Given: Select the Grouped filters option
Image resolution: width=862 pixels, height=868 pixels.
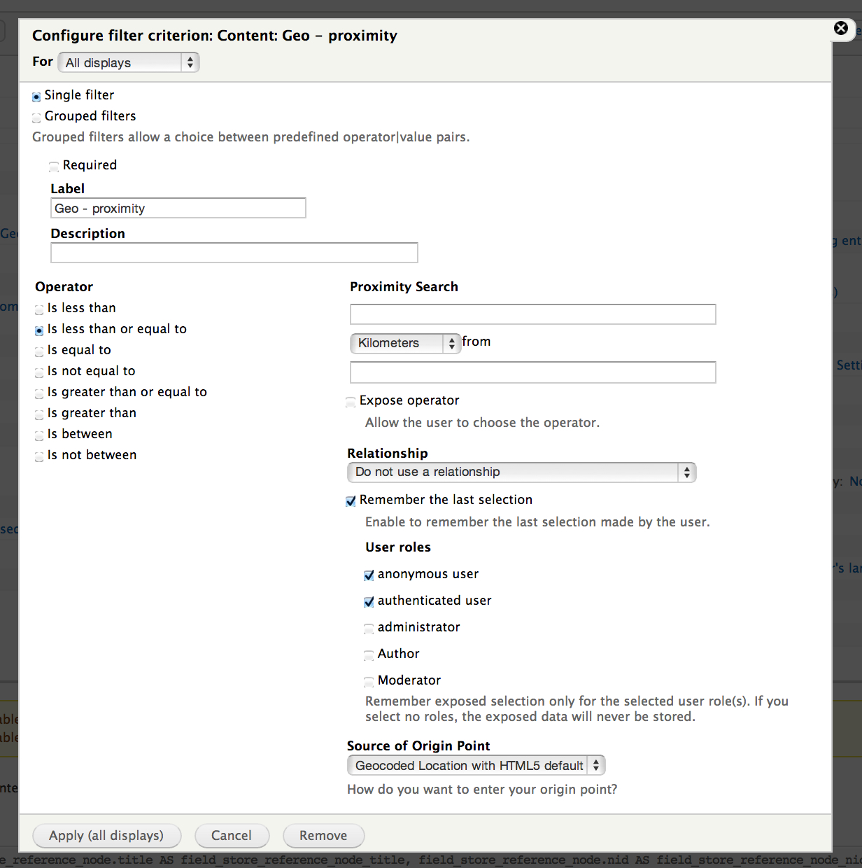Looking at the screenshot, I should (36, 118).
